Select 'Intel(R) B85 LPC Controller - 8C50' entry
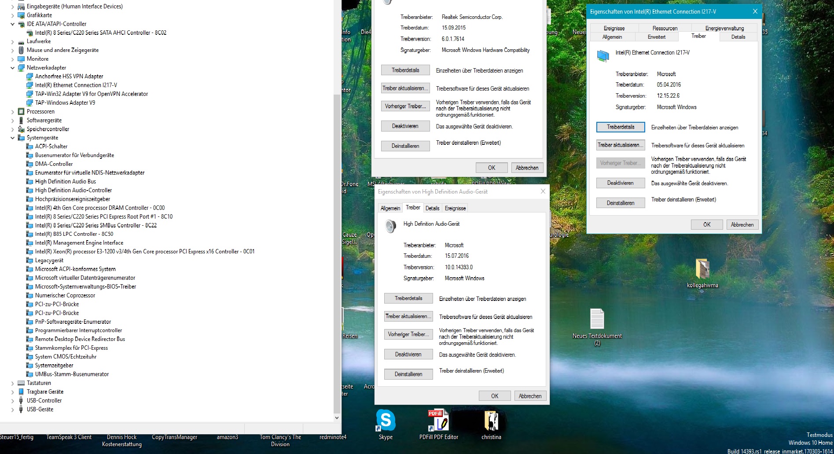Image resolution: width=834 pixels, height=454 pixels. (74, 234)
